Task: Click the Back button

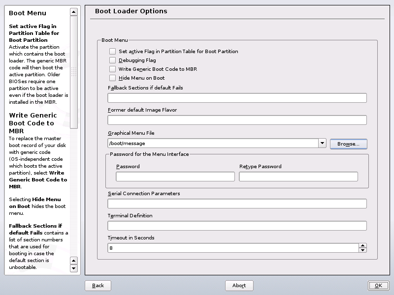Action: click(x=98, y=286)
